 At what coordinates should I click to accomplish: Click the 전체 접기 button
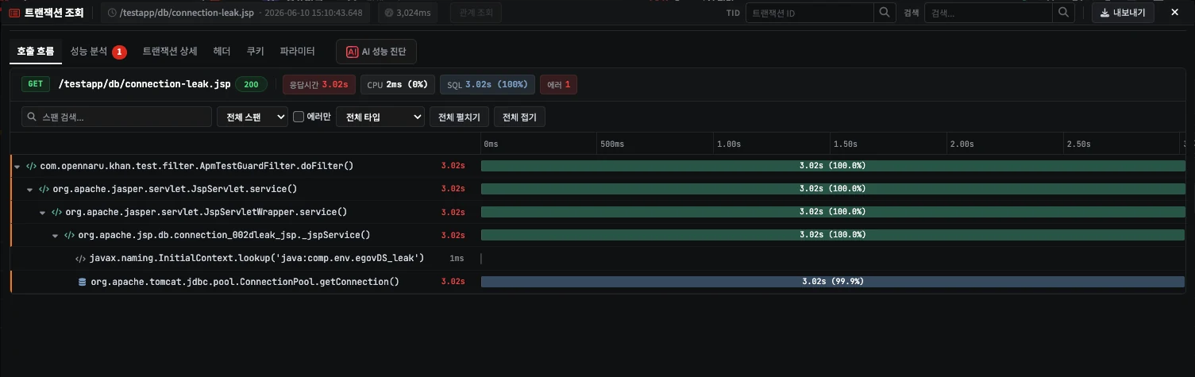[519, 117]
